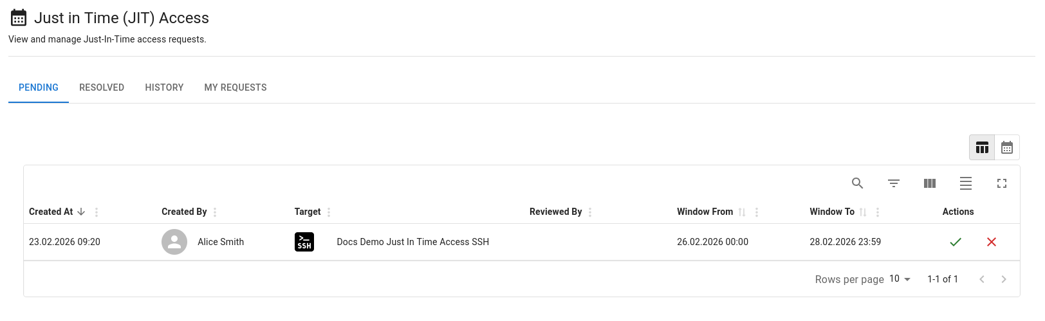Approve Alice Smith's request with green checkmark
This screenshot has width=1045, height=321.
(956, 242)
